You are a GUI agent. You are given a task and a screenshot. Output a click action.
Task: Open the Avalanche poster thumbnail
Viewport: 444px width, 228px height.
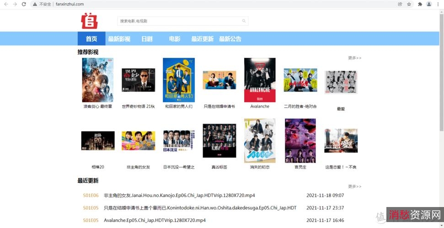pos(260,80)
